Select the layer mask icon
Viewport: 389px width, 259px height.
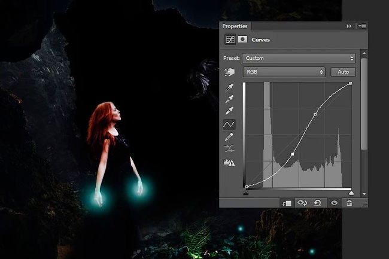click(x=242, y=39)
